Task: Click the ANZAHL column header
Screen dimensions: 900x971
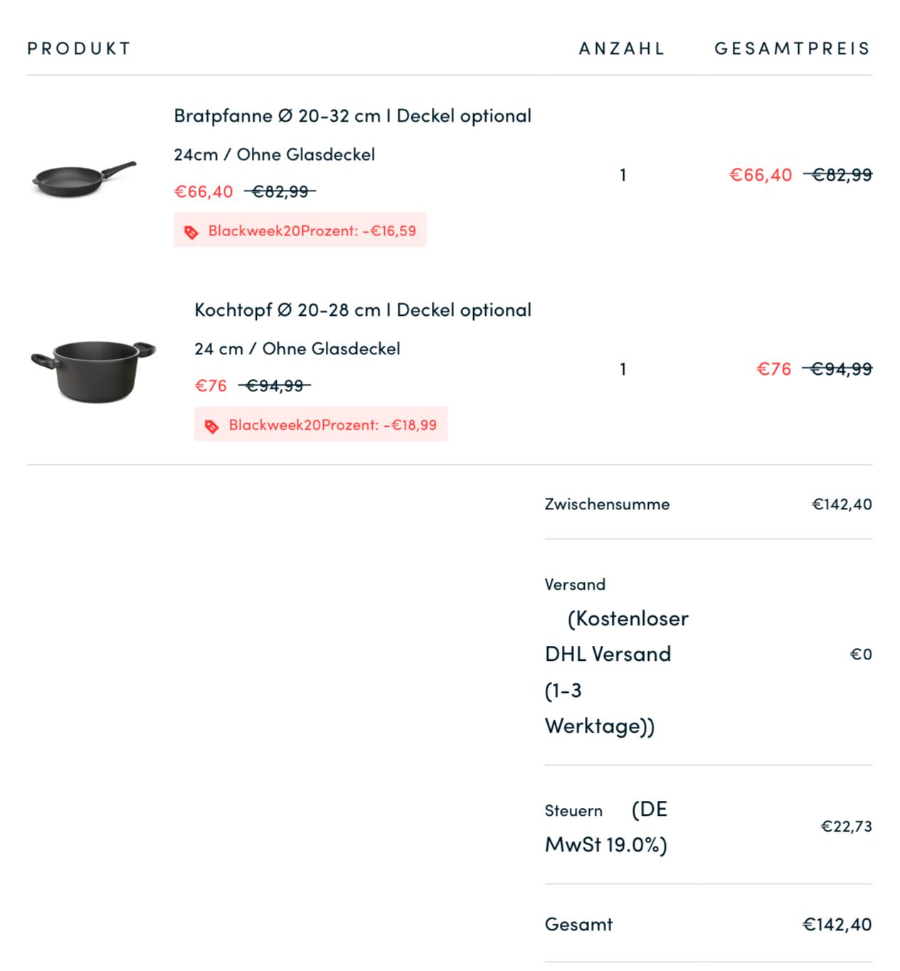Action: pos(622,48)
